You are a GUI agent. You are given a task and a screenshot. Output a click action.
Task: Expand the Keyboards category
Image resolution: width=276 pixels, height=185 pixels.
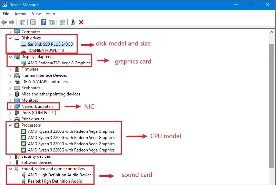[10, 88]
